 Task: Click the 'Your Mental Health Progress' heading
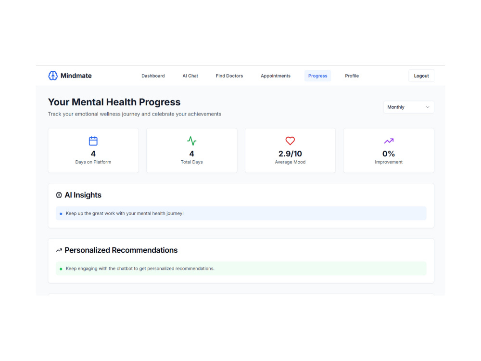114,102
